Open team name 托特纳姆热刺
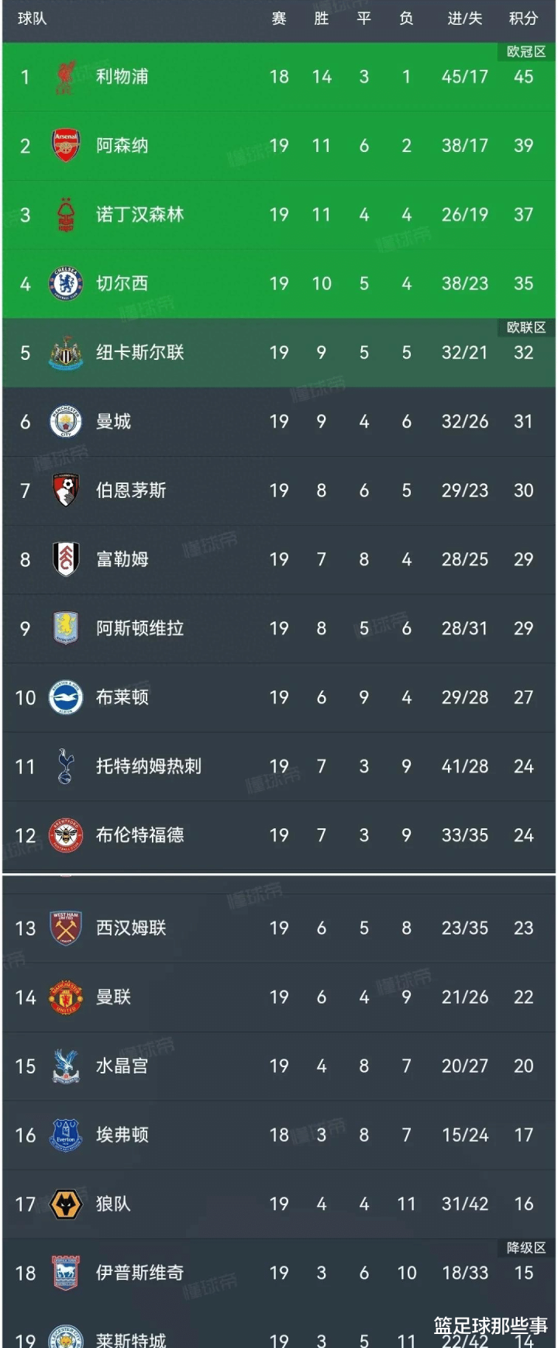Viewport: 558px width, 1348px height. coord(149,766)
